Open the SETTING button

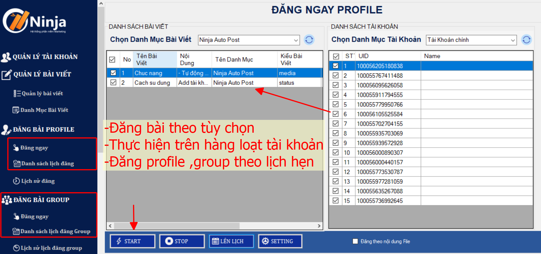click(x=280, y=241)
